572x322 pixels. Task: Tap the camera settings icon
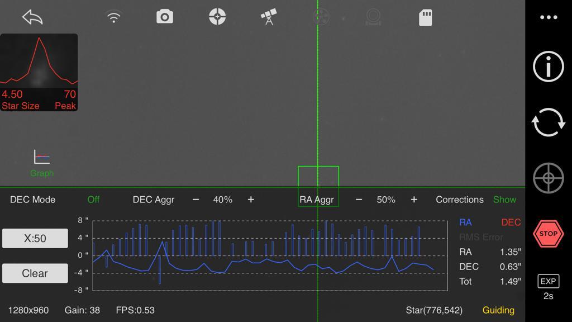[164, 17]
